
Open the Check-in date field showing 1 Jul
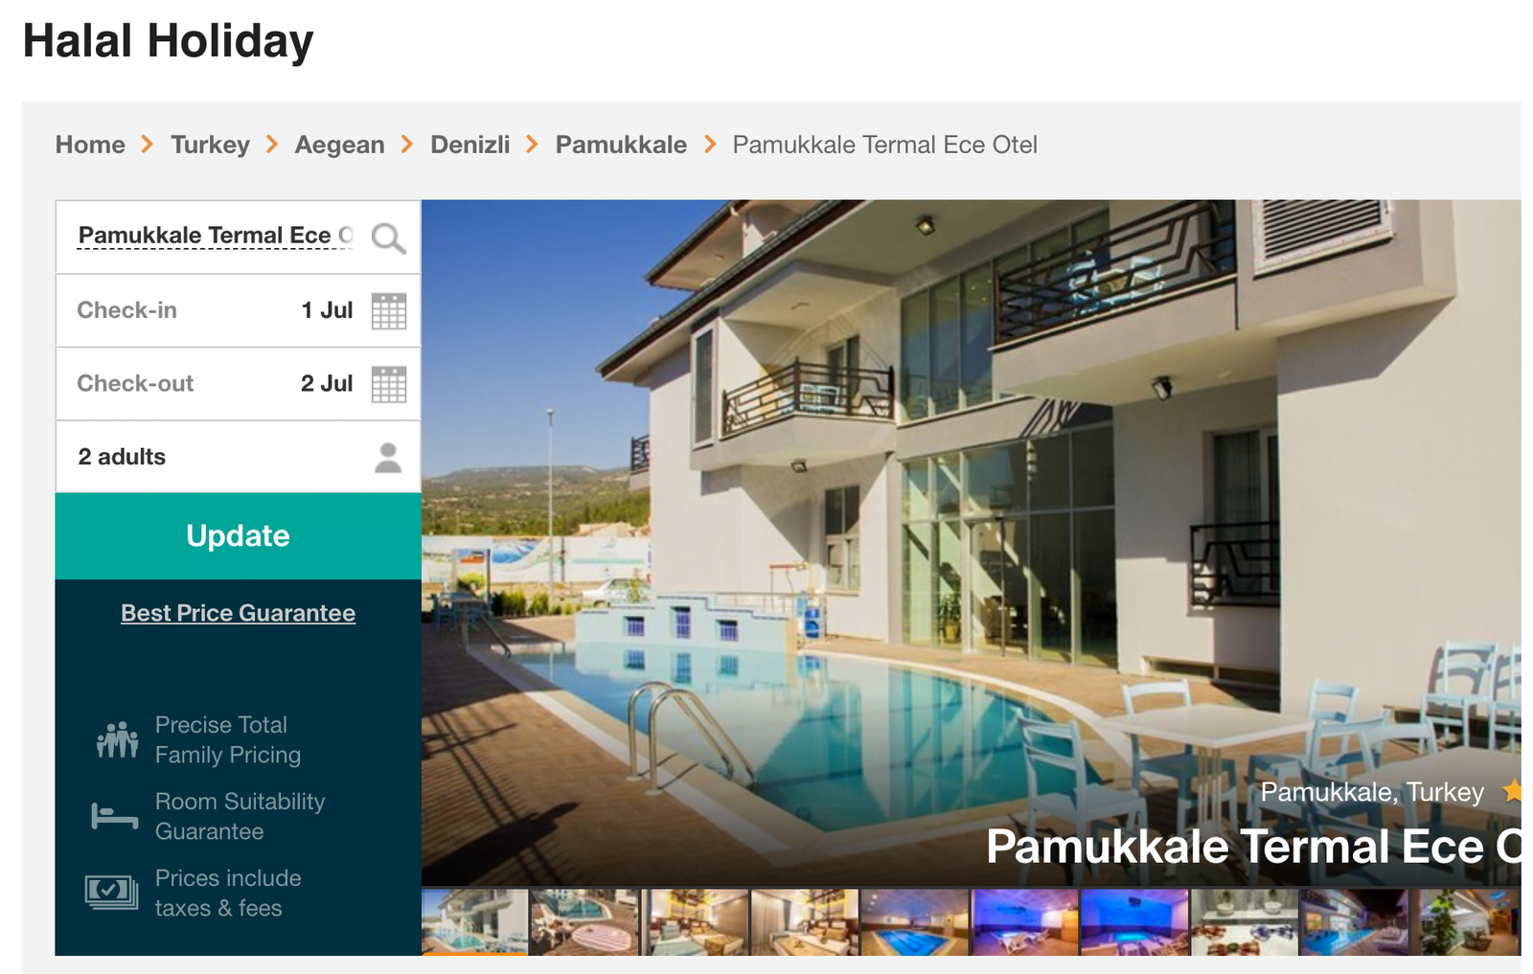pos(238,310)
